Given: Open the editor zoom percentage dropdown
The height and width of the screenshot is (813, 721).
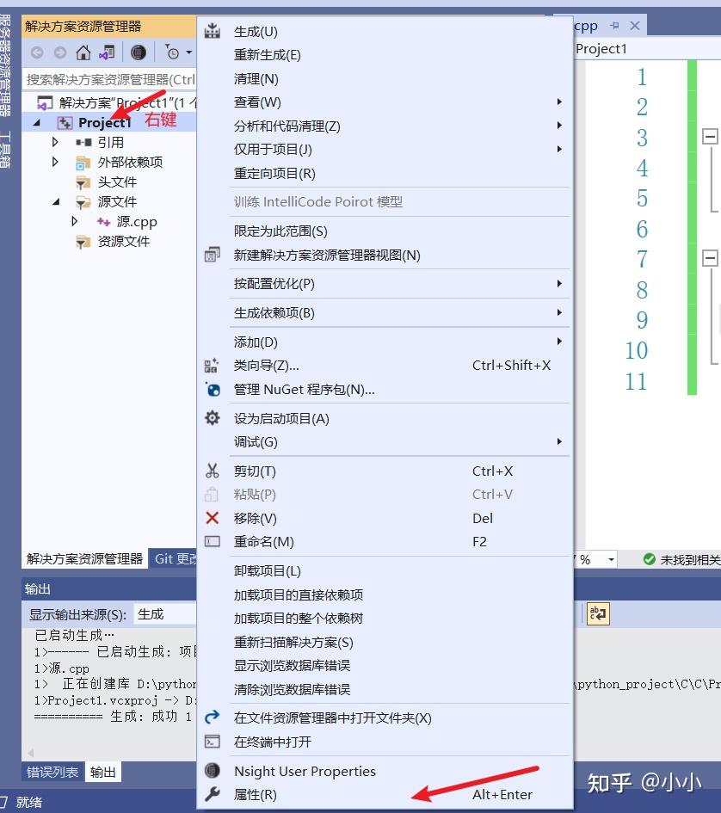Looking at the screenshot, I should click(611, 559).
